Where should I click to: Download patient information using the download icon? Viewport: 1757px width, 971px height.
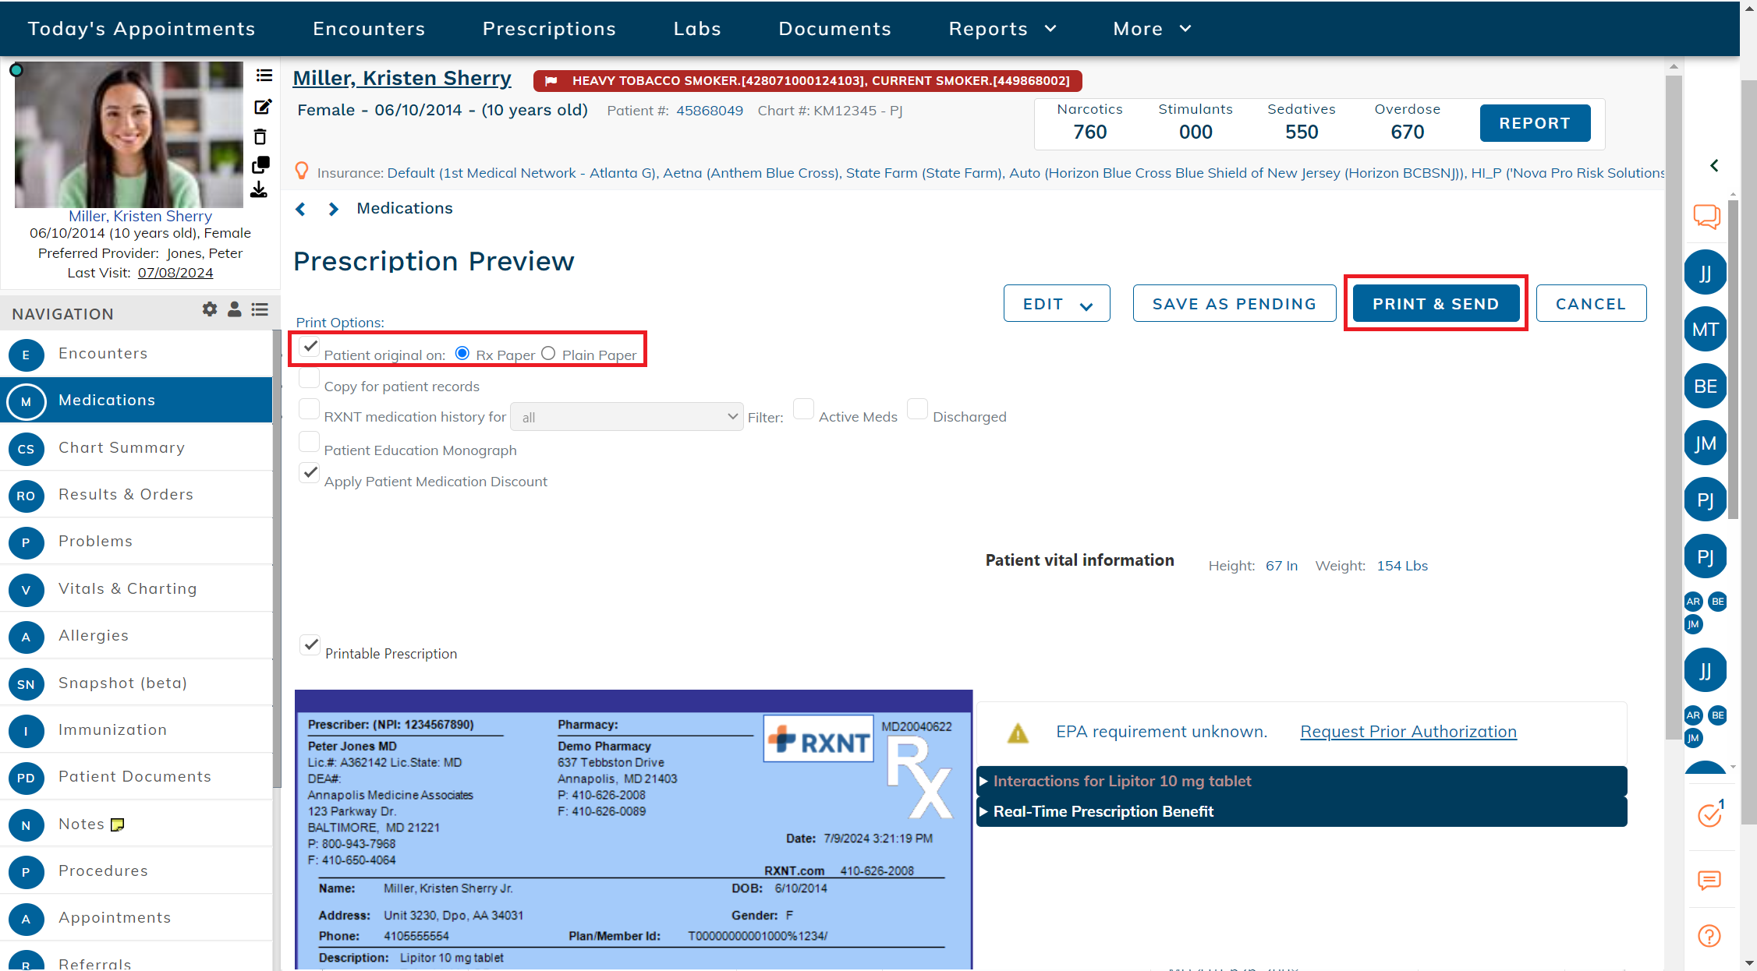coord(260,189)
